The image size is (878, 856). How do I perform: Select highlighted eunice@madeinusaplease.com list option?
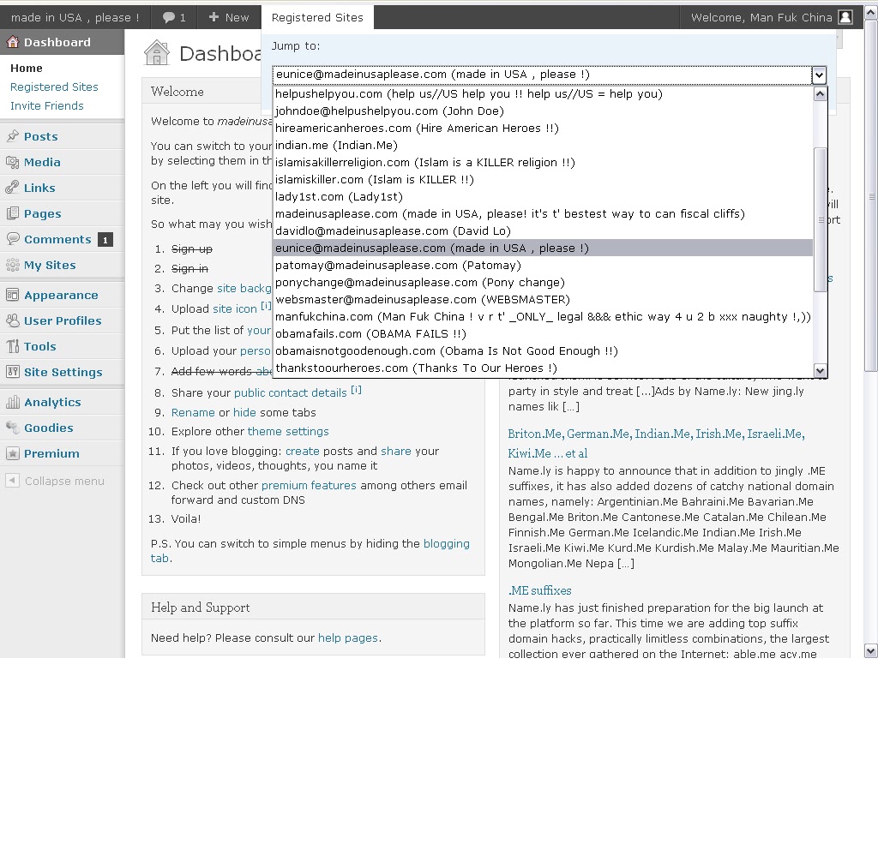pyautogui.click(x=543, y=248)
